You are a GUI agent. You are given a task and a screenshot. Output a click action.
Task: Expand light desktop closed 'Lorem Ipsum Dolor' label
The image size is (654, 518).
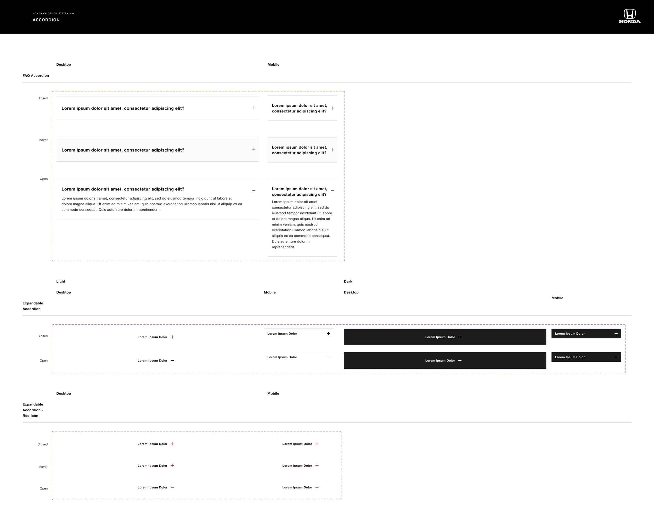[153, 337]
